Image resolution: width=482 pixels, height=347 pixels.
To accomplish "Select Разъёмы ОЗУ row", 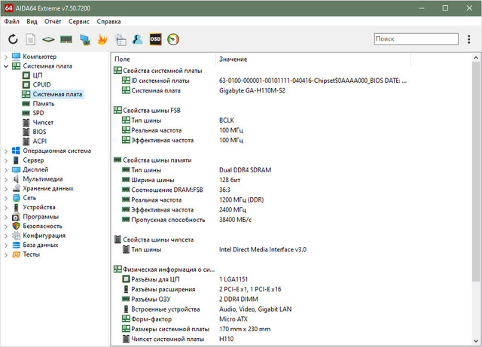I will click(x=190, y=299).
